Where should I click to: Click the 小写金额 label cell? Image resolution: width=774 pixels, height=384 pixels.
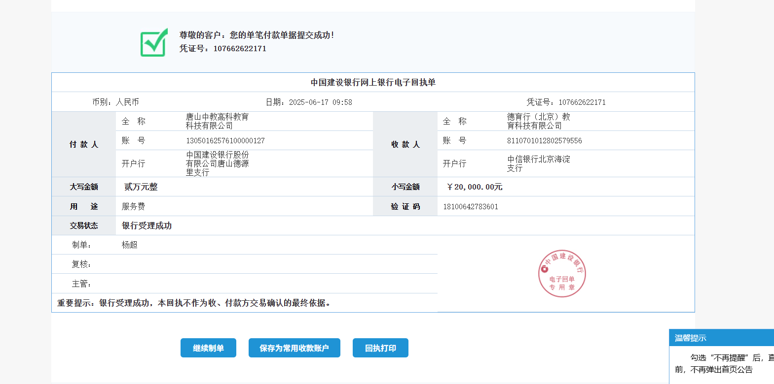tap(405, 187)
